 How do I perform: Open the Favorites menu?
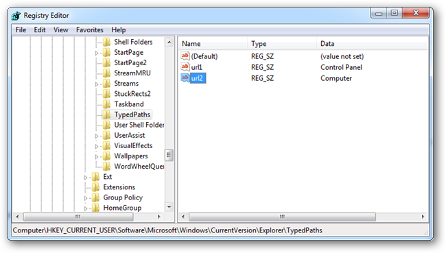click(90, 30)
